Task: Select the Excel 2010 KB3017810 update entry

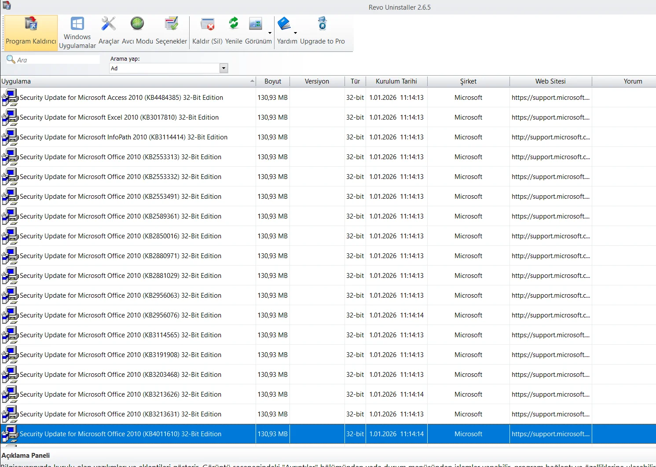Action: 119,117
